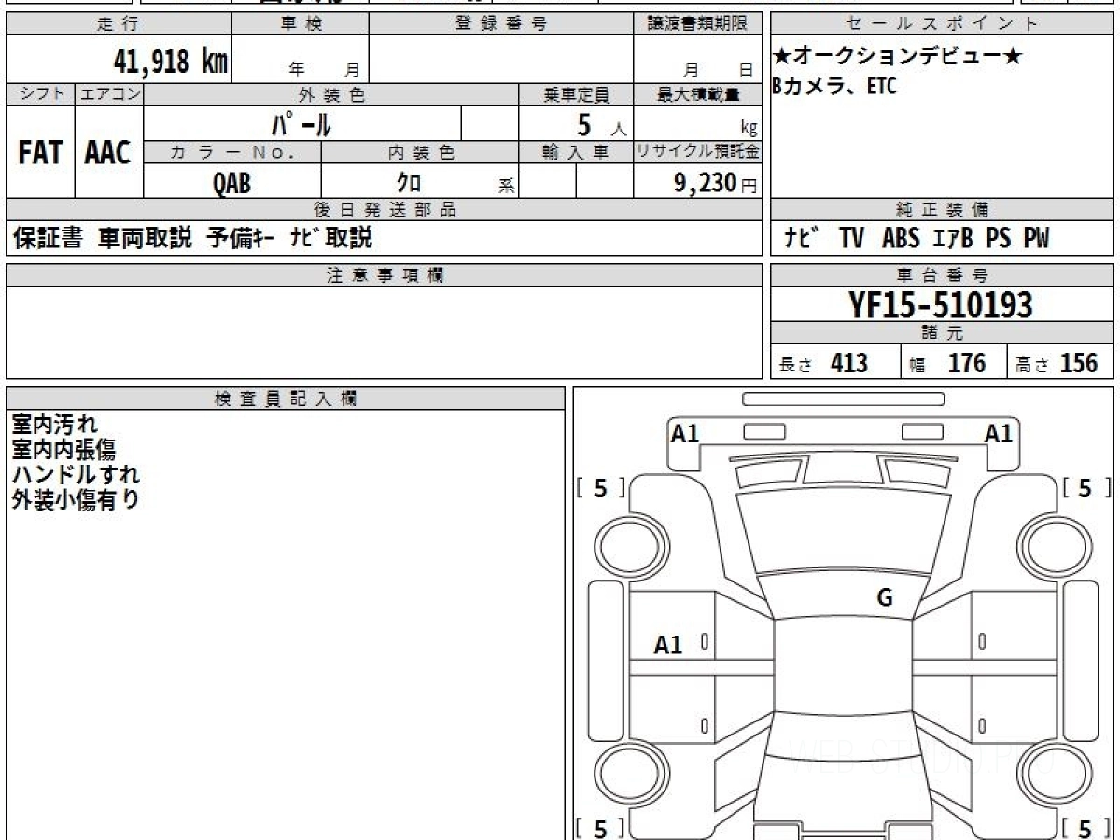Screen dimensions: 1120x840
Task: Click the mileage value 41,918 km
Action: coord(170,62)
